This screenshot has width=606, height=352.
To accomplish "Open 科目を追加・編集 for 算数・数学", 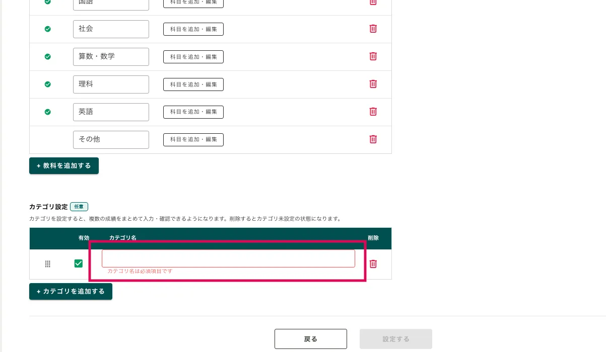I will [x=193, y=57].
